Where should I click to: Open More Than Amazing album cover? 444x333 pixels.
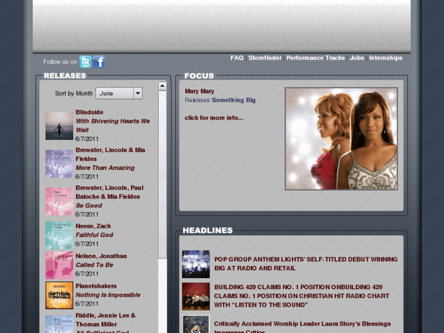pyautogui.click(x=59, y=164)
